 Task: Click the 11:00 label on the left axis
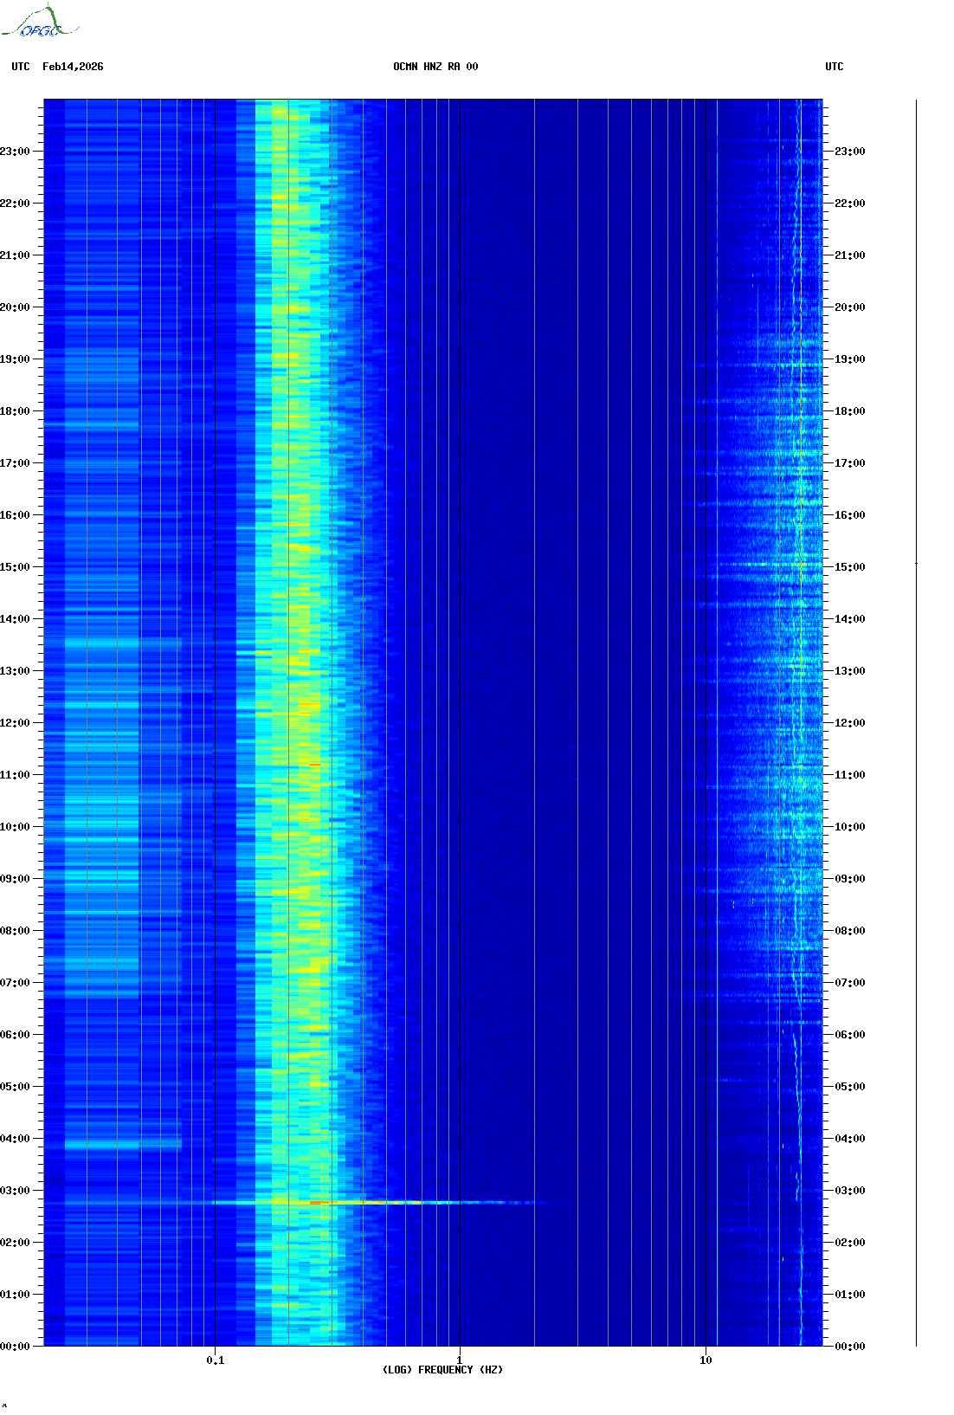(15, 775)
